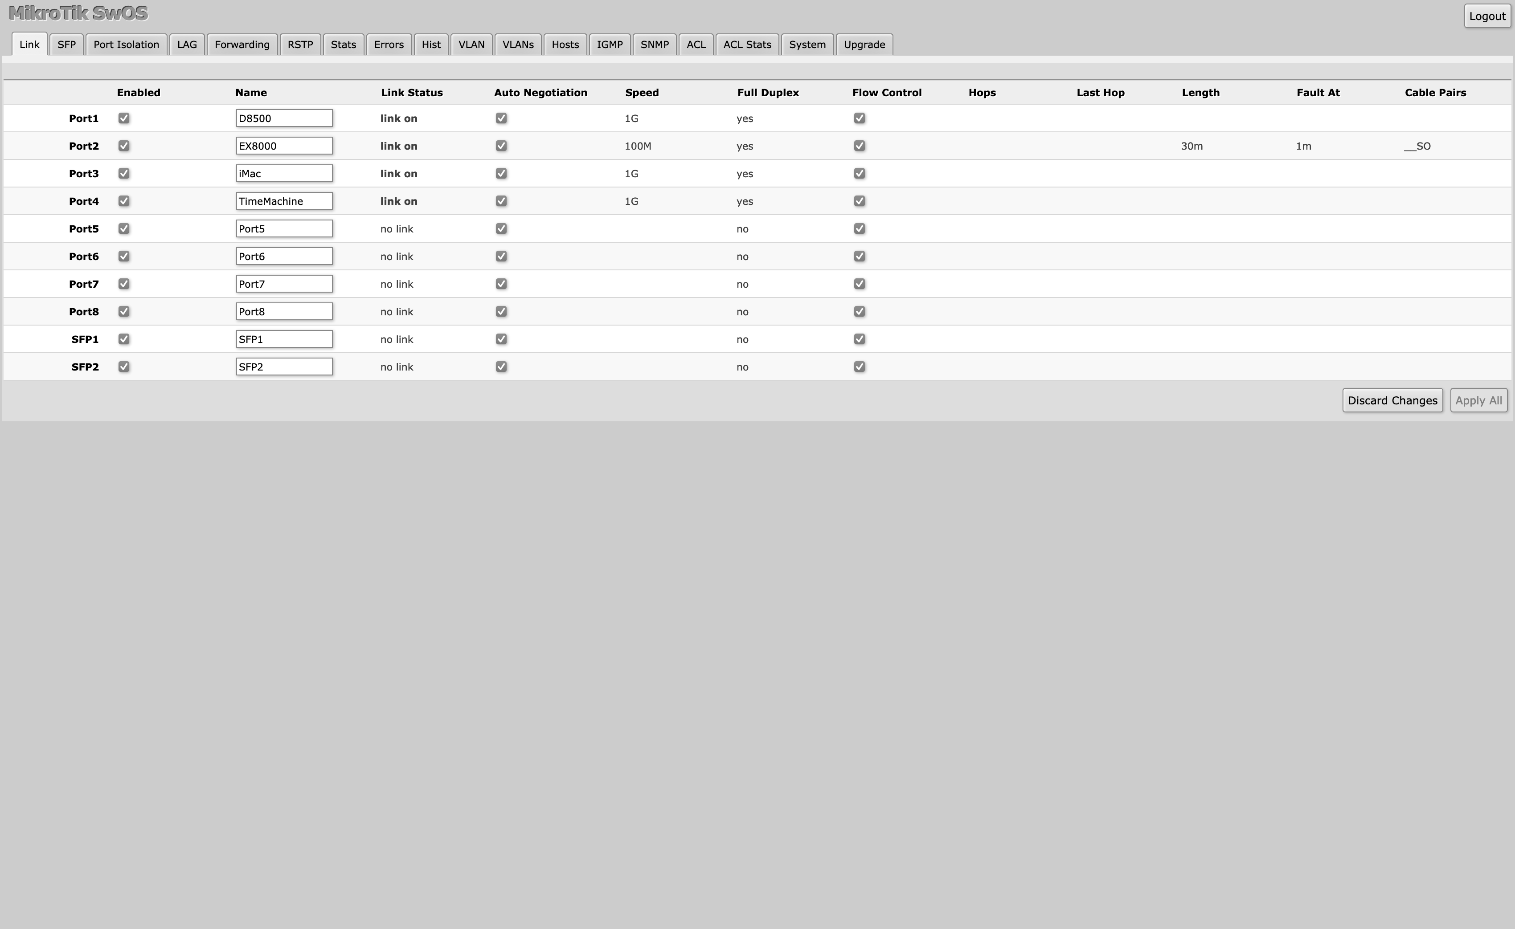Switch to the LAG tab
Viewport: 1515px width, 929px height.
pyautogui.click(x=187, y=44)
